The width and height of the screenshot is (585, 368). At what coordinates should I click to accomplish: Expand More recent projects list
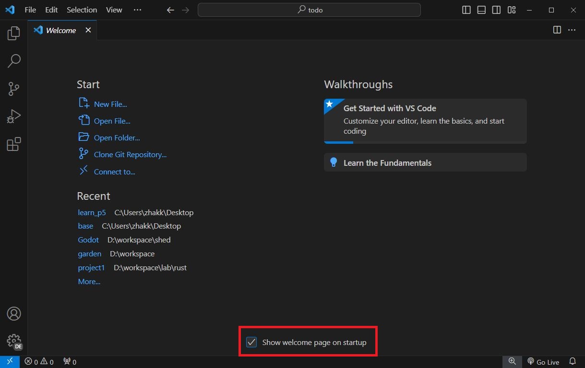coord(89,281)
